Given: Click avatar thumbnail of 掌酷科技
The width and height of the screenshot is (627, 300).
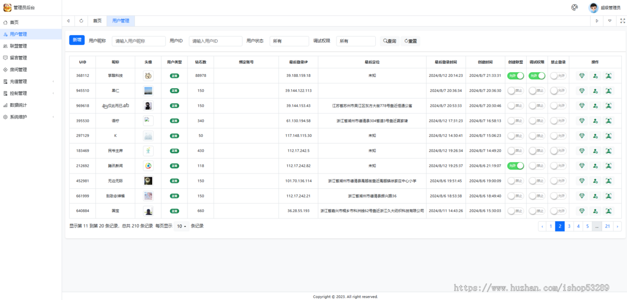Looking at the screenshot, I should 148,76.
